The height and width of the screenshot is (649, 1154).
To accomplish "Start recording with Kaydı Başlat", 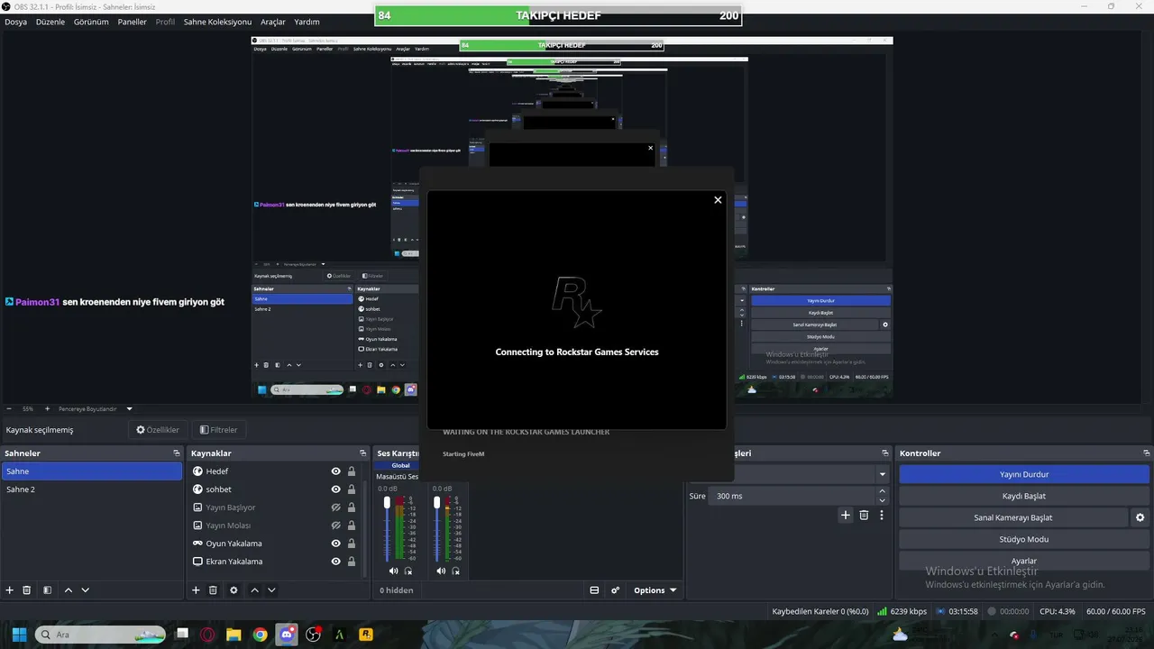I will point(1024,496).
